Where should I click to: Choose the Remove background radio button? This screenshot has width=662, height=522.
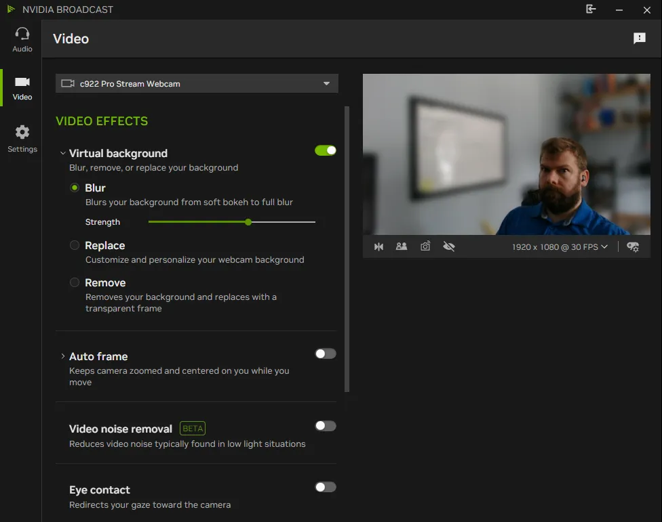75,283
